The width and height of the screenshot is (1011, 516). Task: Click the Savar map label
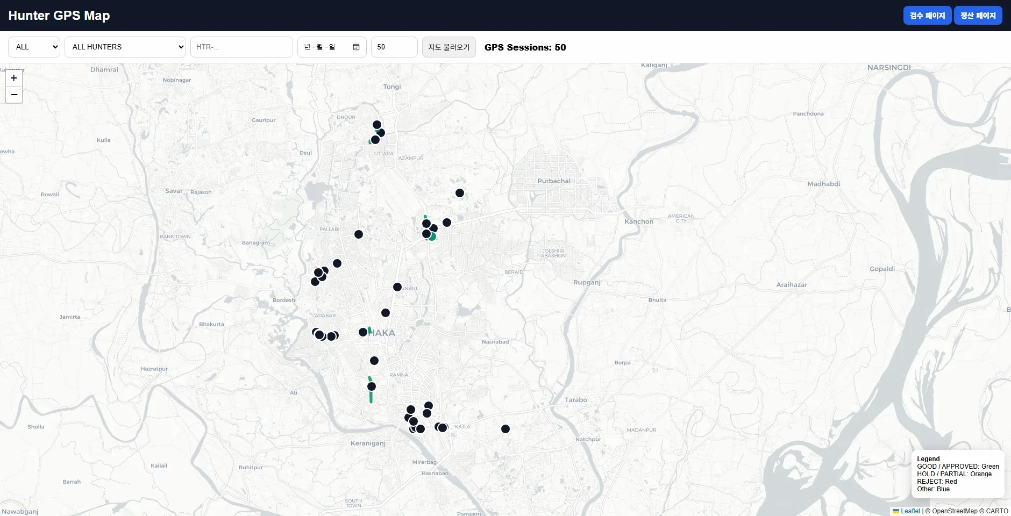point(174,191)
